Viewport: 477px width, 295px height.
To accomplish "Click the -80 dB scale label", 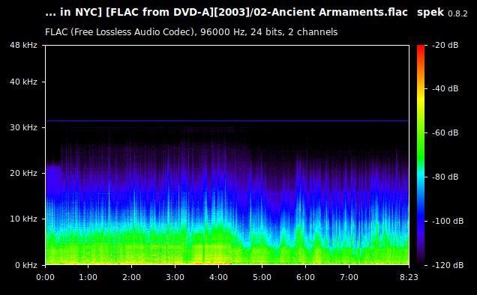I will 445,177.
